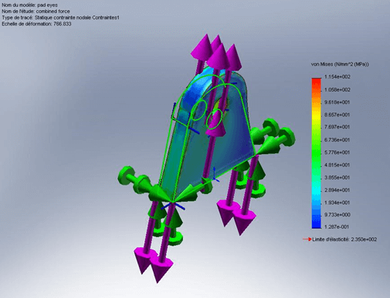Click the red yield strength arrow marker

click(307, 239)
